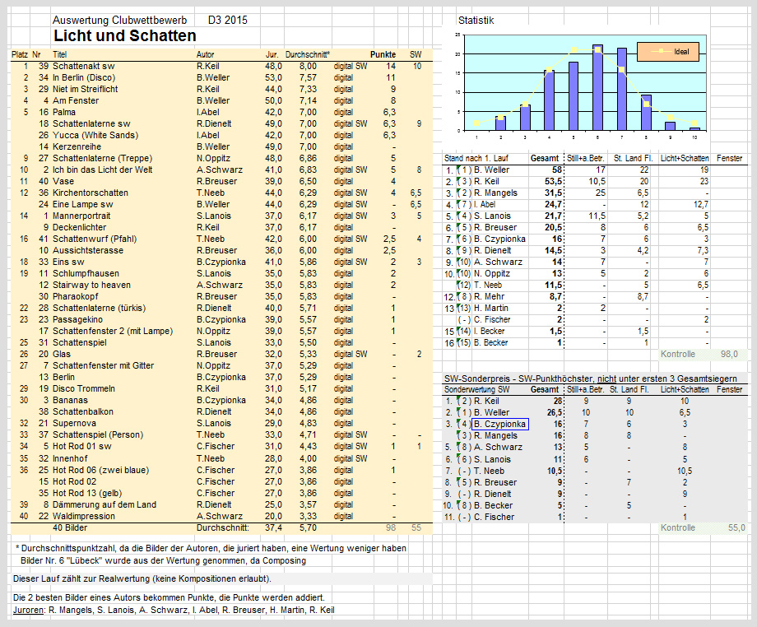Select the title "Palma"
757x627 pixels.
tap(63, 113)
